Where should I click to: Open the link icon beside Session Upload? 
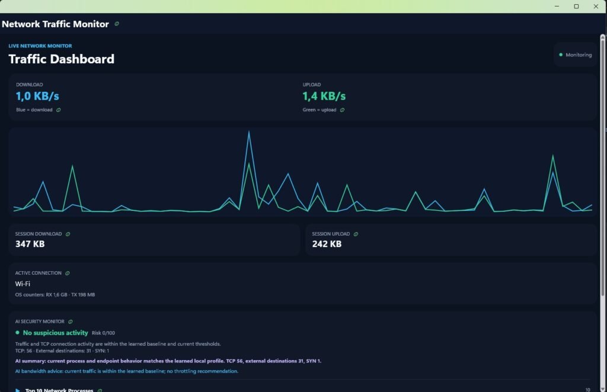pos(356,234)
